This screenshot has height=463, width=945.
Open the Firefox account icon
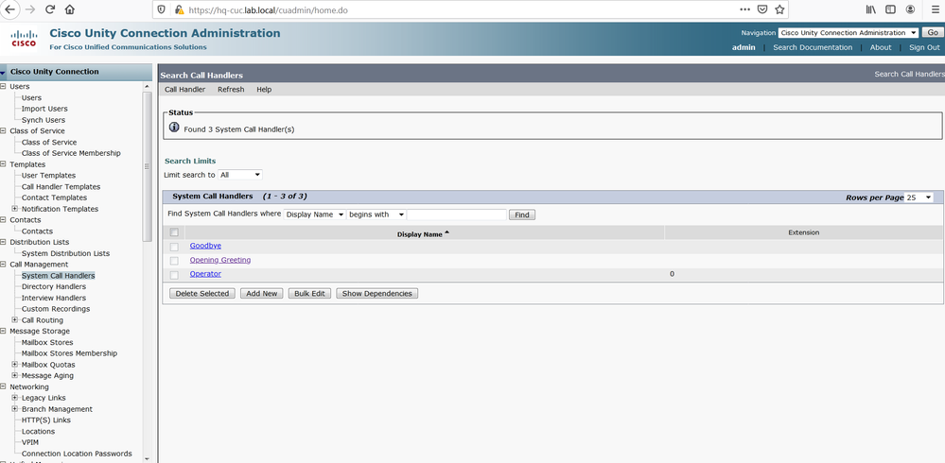(x=910, y=9)
